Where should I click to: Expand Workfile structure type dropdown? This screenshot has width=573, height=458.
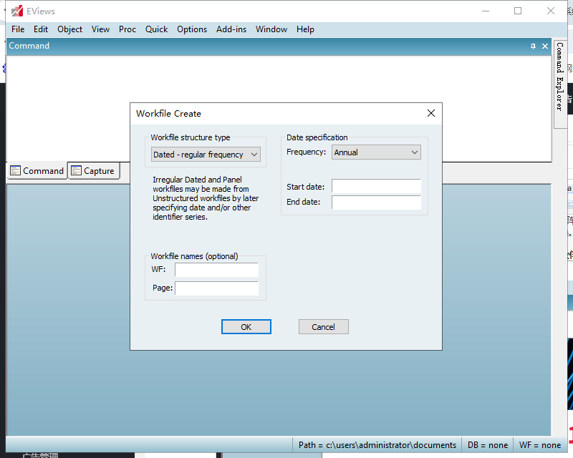[x=206, y=155]
